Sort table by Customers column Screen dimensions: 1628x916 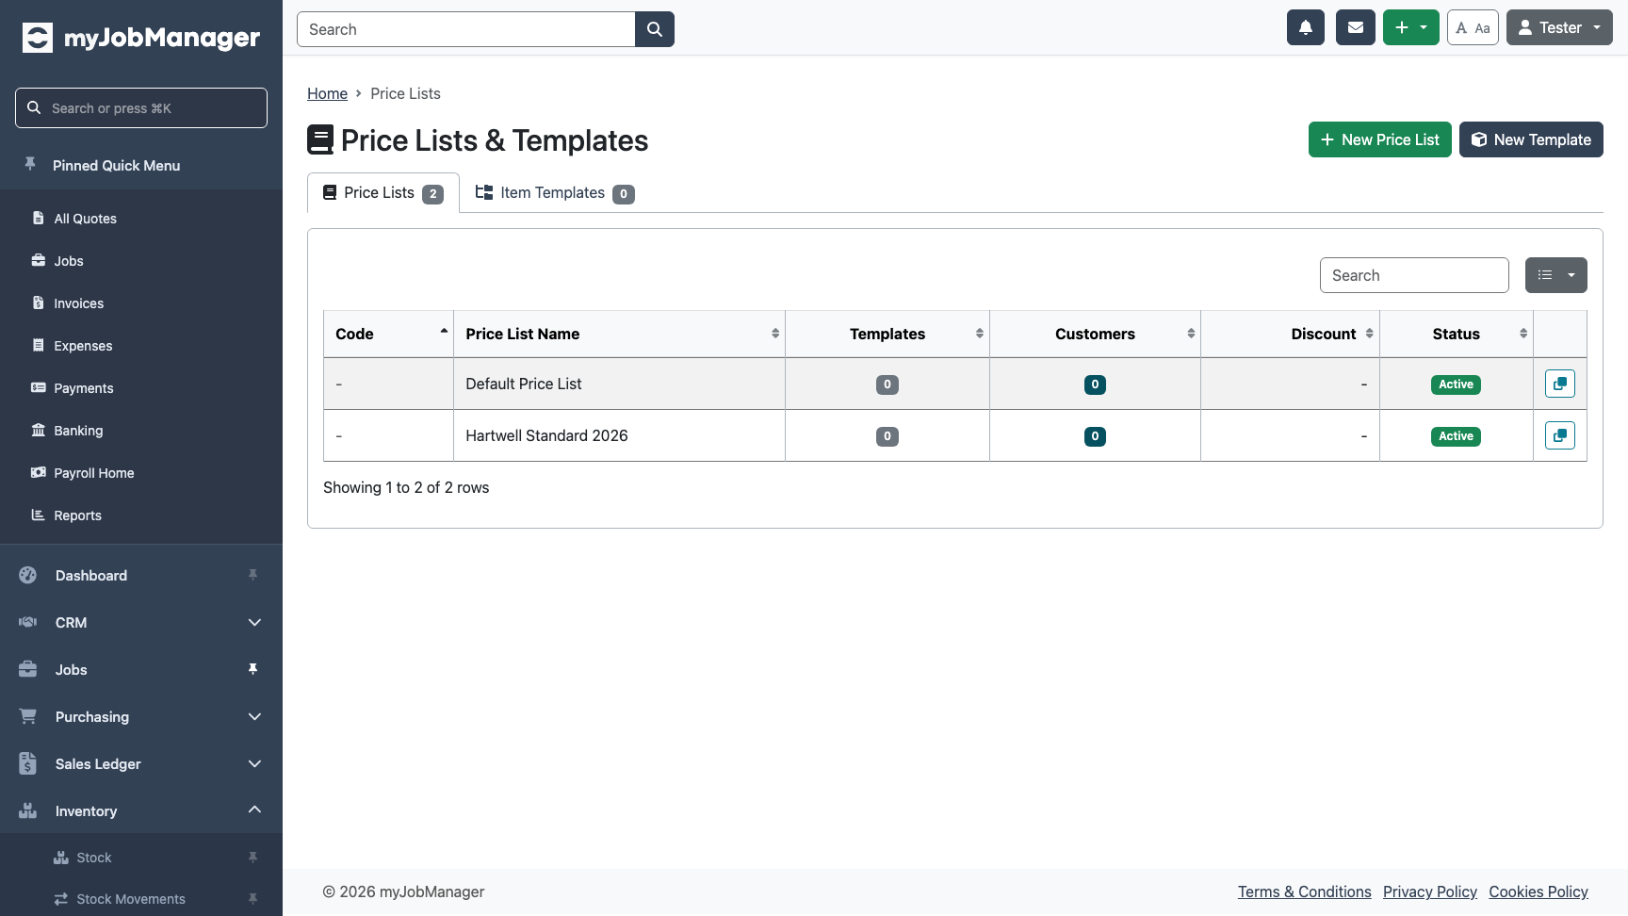(x=1095, y=334)
